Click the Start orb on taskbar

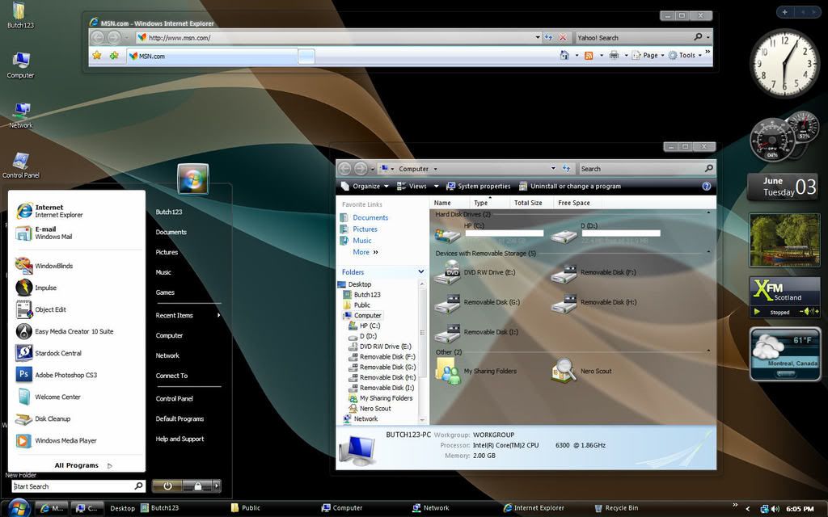19,507
